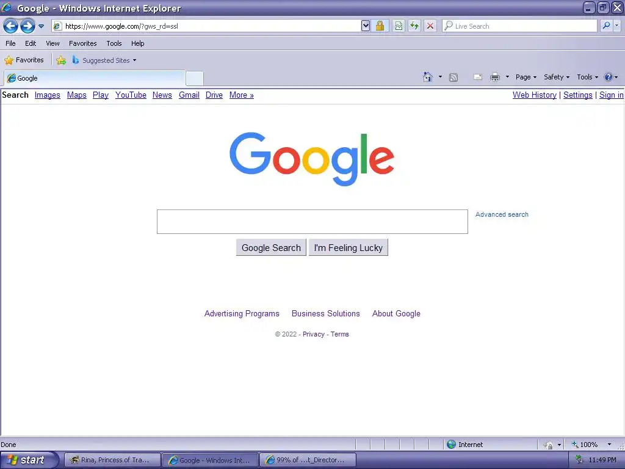Open About Google link
Image resolution: width=625 pixels, height=469 pixels.
pyautogui.click(x=396, y=313)
